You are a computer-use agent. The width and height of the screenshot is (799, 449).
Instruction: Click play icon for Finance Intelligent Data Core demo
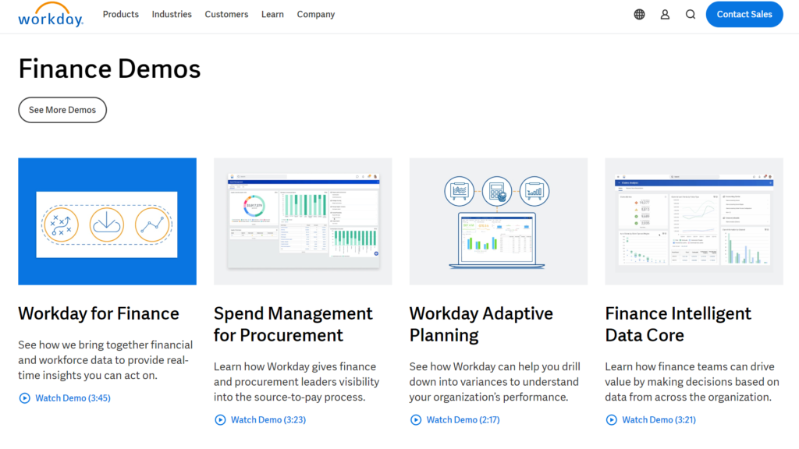[x=612, y=420]
